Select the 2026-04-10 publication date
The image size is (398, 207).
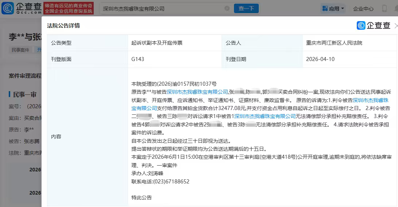pyautogui.click(x=320, y=59)
